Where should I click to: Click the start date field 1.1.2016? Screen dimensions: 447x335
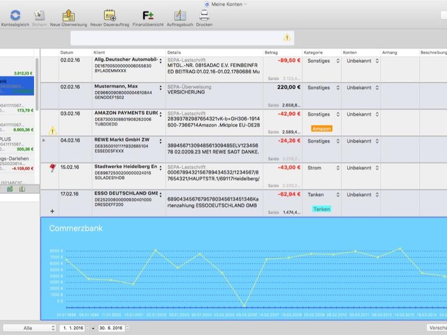tap(73, 328)
